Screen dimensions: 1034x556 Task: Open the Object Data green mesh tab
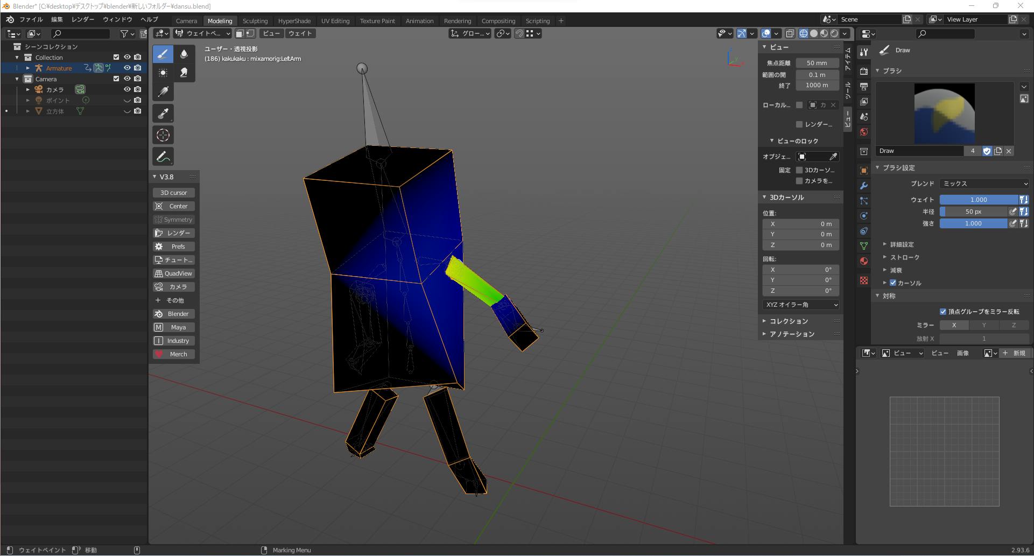[864, 246]
